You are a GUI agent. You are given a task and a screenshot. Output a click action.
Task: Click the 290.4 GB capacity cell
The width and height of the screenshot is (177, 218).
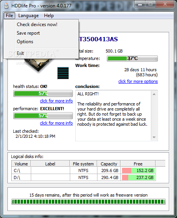tap(109, 178)
